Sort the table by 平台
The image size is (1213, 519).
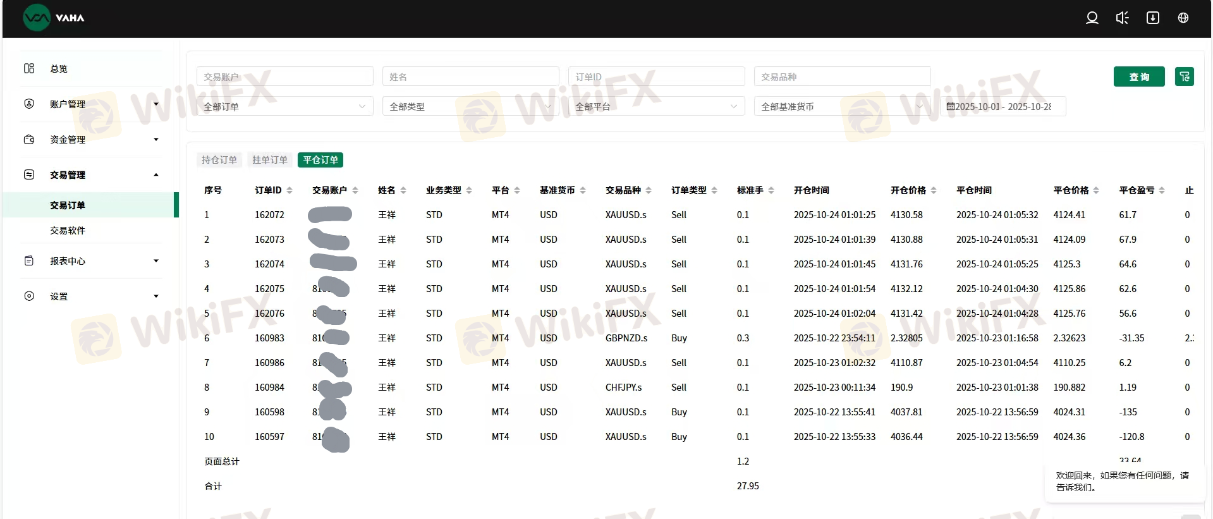tap(517, 190)
